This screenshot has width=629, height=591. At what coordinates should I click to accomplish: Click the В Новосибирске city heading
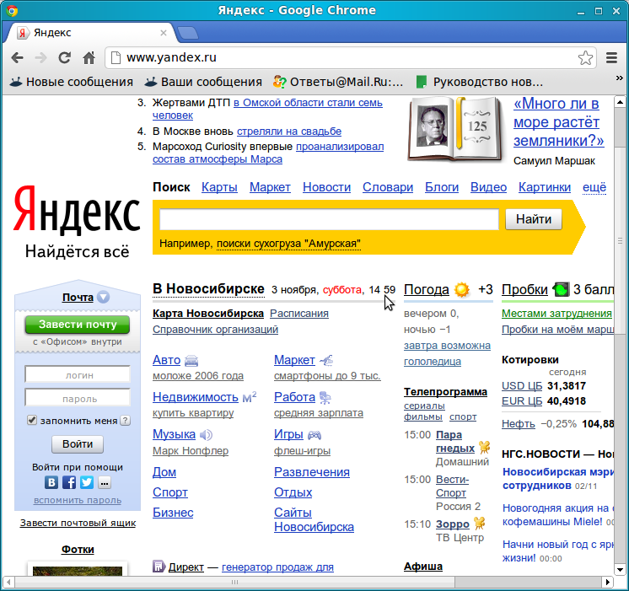[x=208, y=289]
